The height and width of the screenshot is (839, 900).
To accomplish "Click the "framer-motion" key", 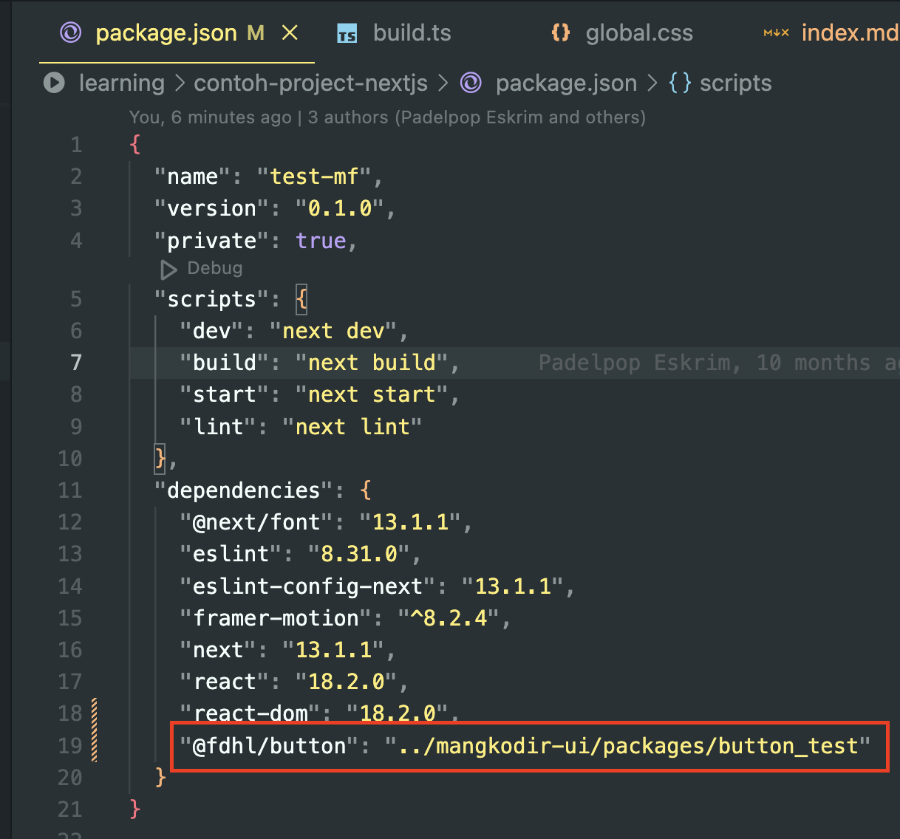I will [275, 618].
